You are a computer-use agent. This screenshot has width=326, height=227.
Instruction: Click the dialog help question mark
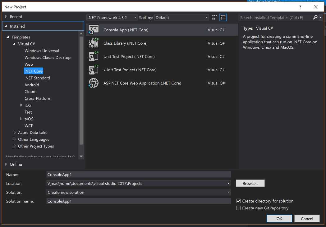coord(300,7)
